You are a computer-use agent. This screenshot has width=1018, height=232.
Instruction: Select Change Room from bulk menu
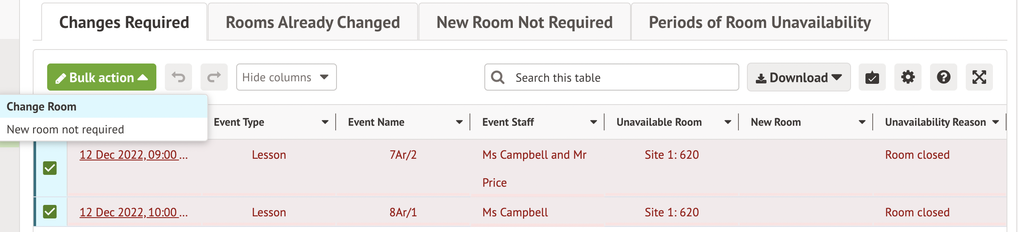(x=42, y=107)
